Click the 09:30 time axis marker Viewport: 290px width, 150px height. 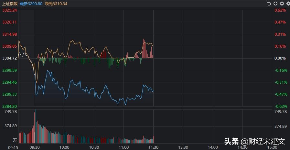pyautogui.click(x=35, y=147)
